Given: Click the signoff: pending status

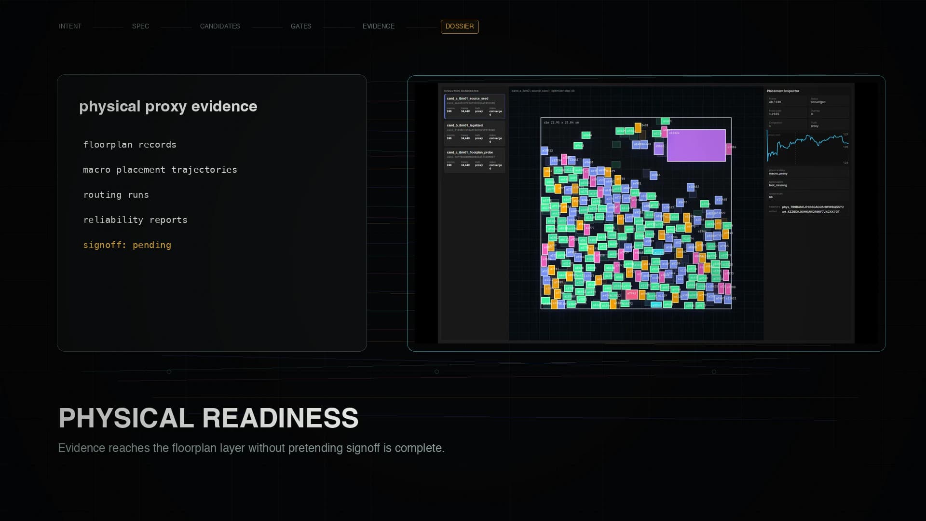Looking at the screenshot, I should click(x=127, y=245).
